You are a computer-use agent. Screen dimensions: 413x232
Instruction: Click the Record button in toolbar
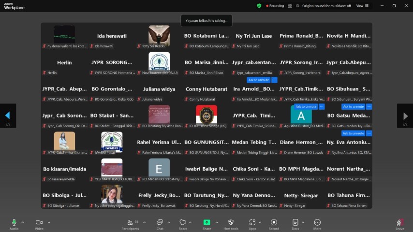[274, 222]
